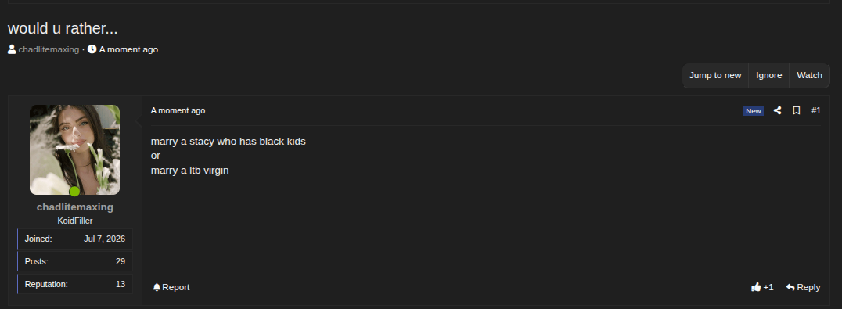The height and width of the screenshot is (309, 842).
Task: Click the reply arrow icon
Action: pyautogui.click(x=790, y=287)
